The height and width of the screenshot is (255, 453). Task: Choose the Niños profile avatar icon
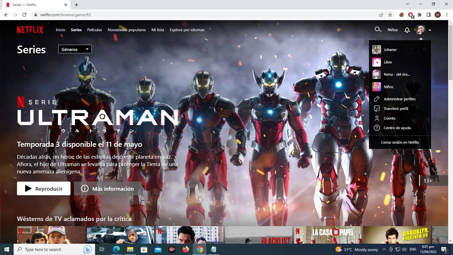(377, 87)
